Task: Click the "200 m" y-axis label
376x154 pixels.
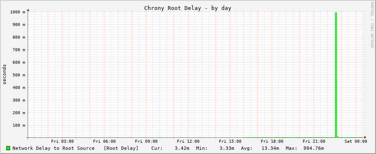Action: point(19,113)
